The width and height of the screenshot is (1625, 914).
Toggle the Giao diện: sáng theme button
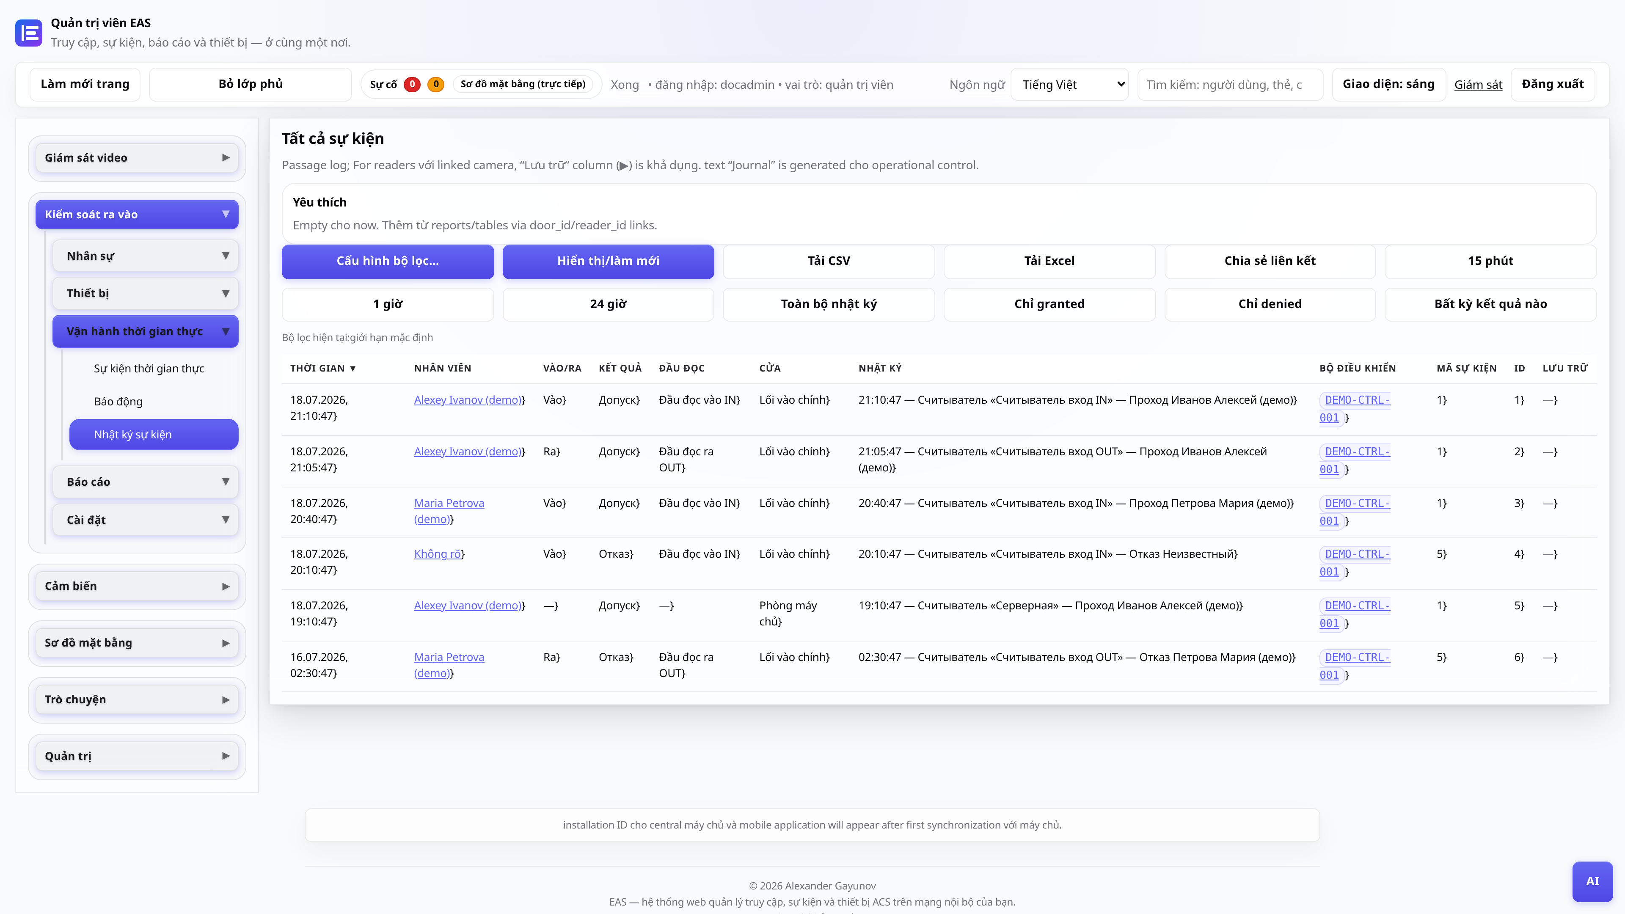click(1388, 84)
